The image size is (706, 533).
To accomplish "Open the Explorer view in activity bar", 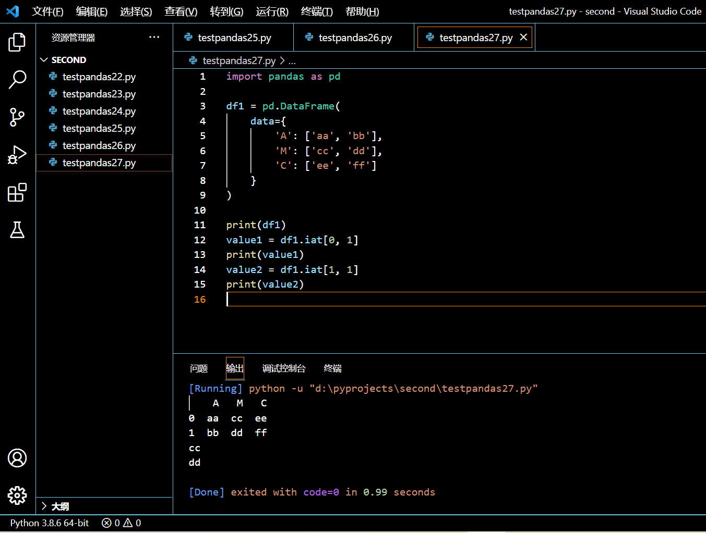I will (x=17, y=42).
